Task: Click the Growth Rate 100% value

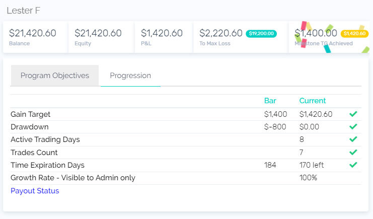Action: 308,178
